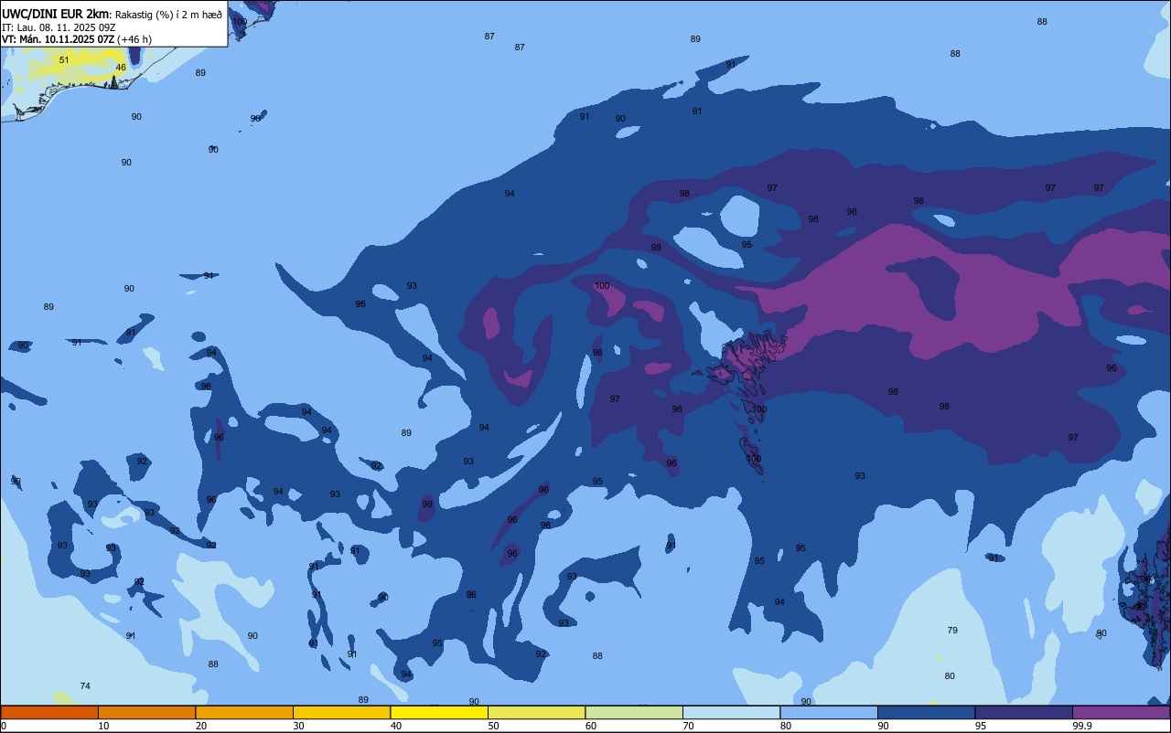Pick the dark indigo 95–99.9 legend swatch
The height and width of the screenshot is (733, 1171).
point(1024,712)
